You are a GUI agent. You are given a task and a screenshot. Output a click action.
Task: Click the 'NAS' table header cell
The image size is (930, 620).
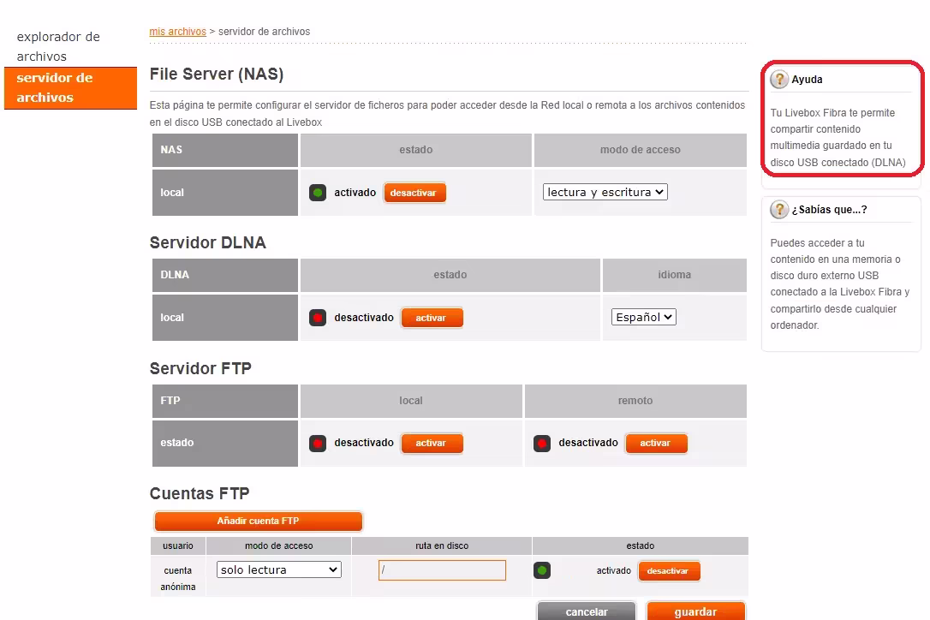tap(224, 150)
